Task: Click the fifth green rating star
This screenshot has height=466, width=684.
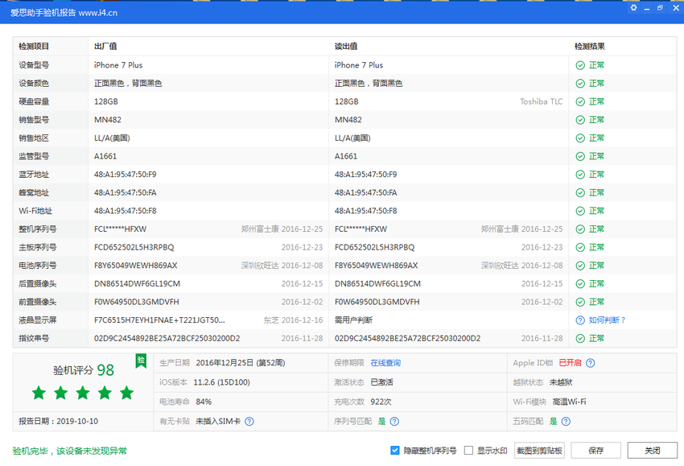Action: click(x=127, y=393)
